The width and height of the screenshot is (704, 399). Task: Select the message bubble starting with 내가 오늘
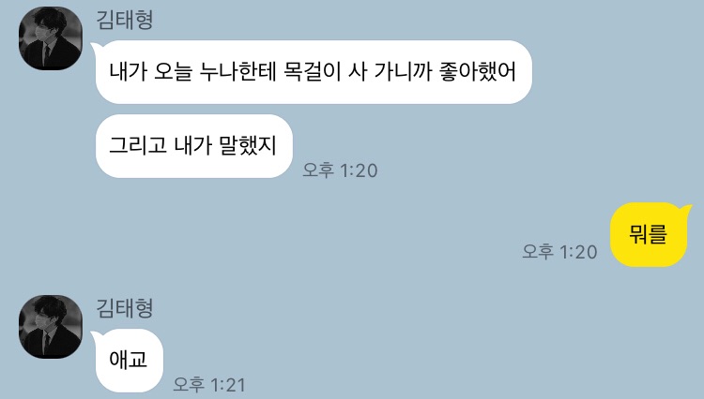[314, 72]
